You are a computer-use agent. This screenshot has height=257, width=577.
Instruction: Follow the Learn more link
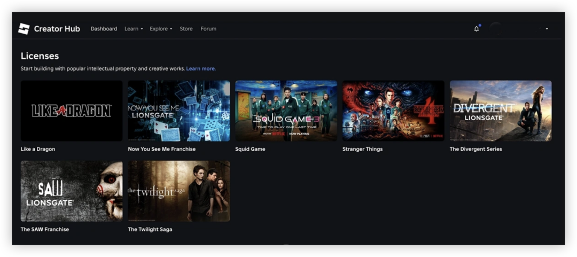click(201, 68)
